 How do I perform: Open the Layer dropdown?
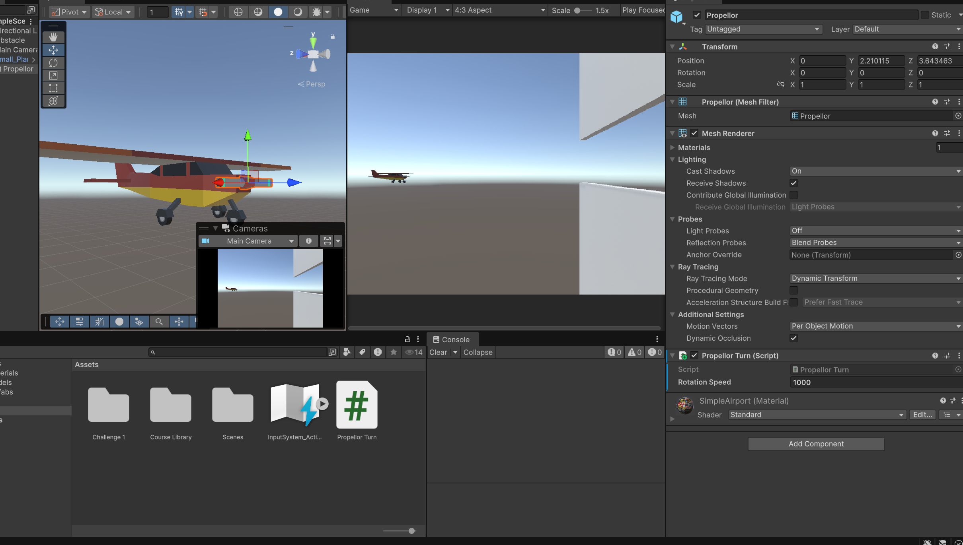click(x=907, y=29)
